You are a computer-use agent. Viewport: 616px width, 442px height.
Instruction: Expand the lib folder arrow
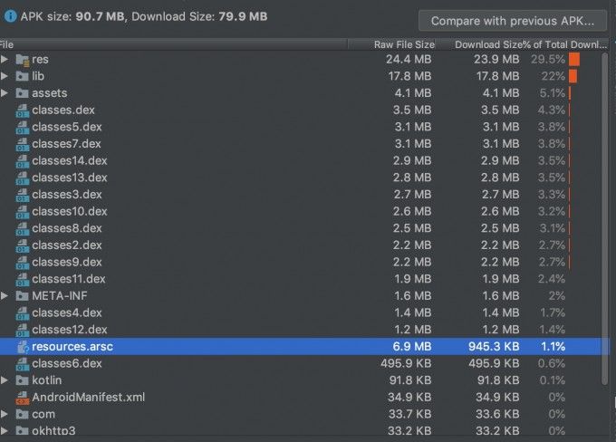click(x=5, y=76)
